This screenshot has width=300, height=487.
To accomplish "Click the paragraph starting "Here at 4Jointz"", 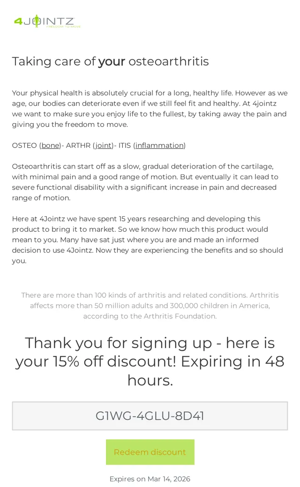I will pos(148,239).
